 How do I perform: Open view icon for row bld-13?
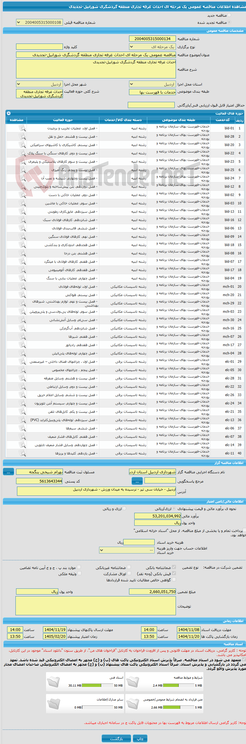point(22,211)
